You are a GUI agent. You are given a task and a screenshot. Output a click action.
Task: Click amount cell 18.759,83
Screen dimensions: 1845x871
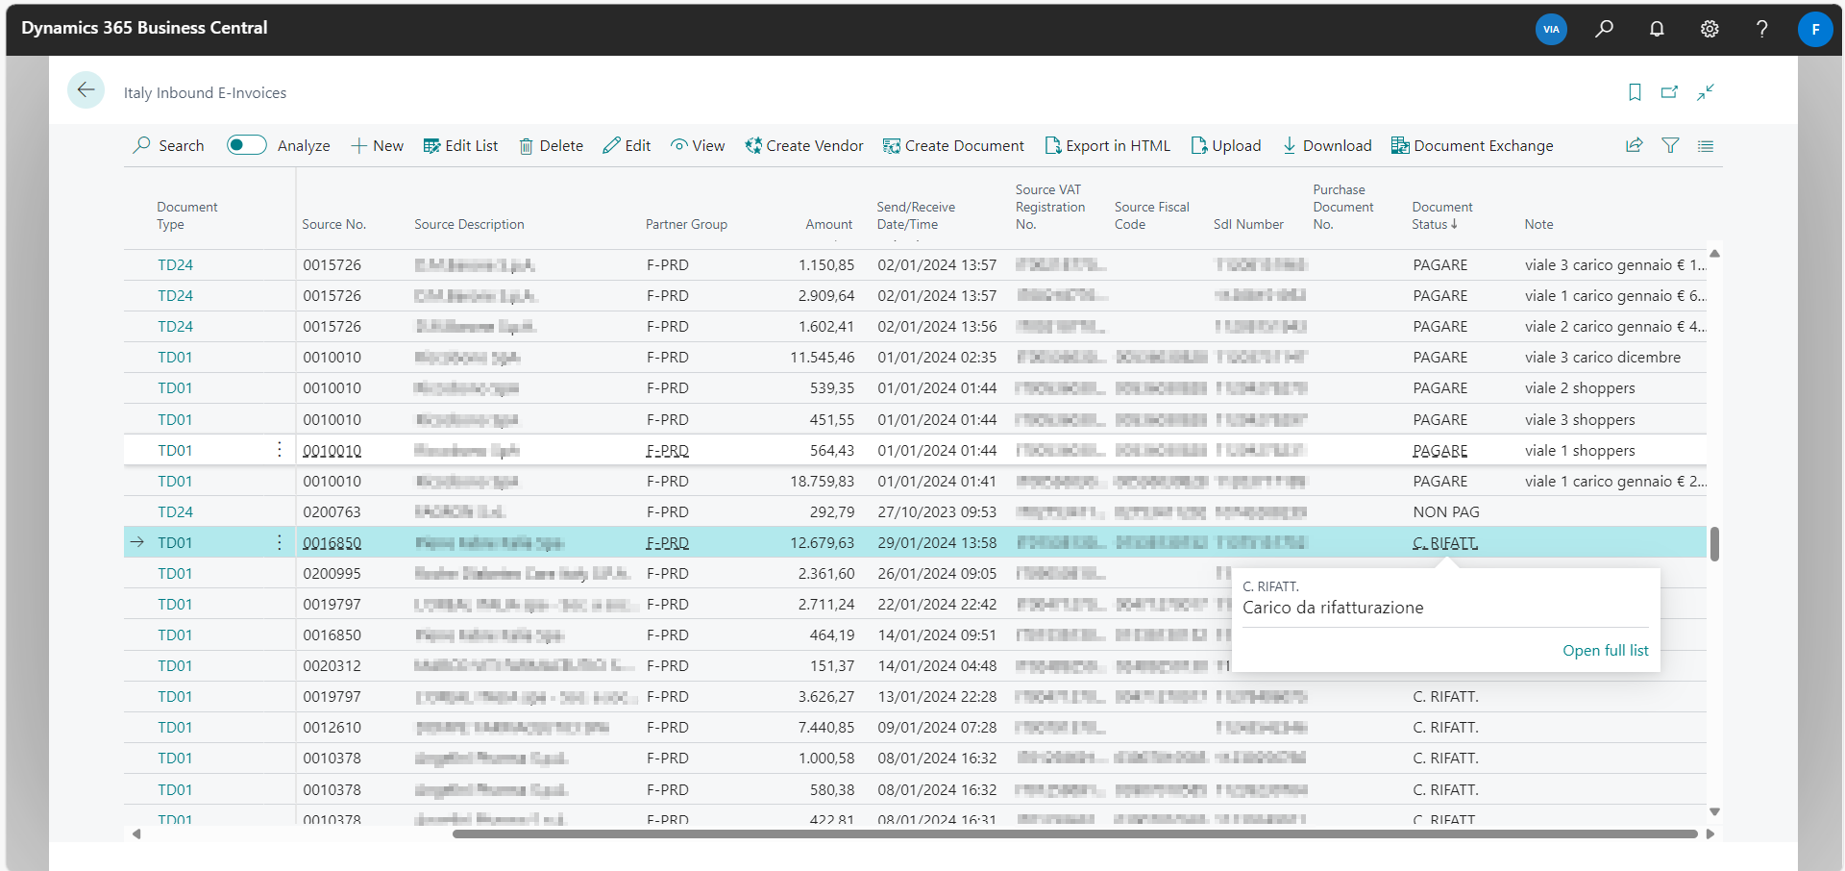(x=822, y=481)
